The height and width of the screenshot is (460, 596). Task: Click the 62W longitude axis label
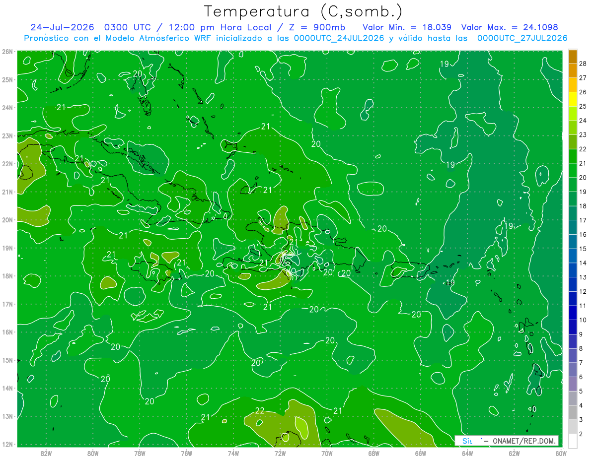514,453
